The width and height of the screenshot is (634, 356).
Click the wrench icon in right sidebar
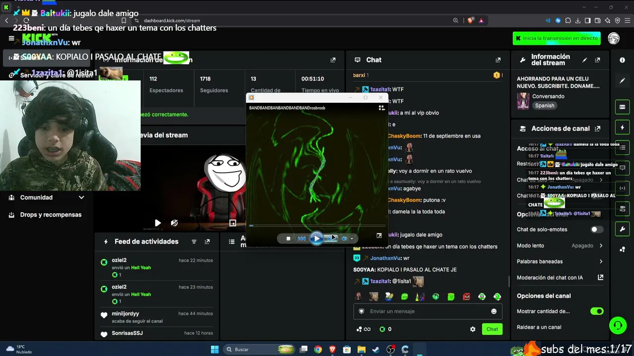click(x=622, y=229)
